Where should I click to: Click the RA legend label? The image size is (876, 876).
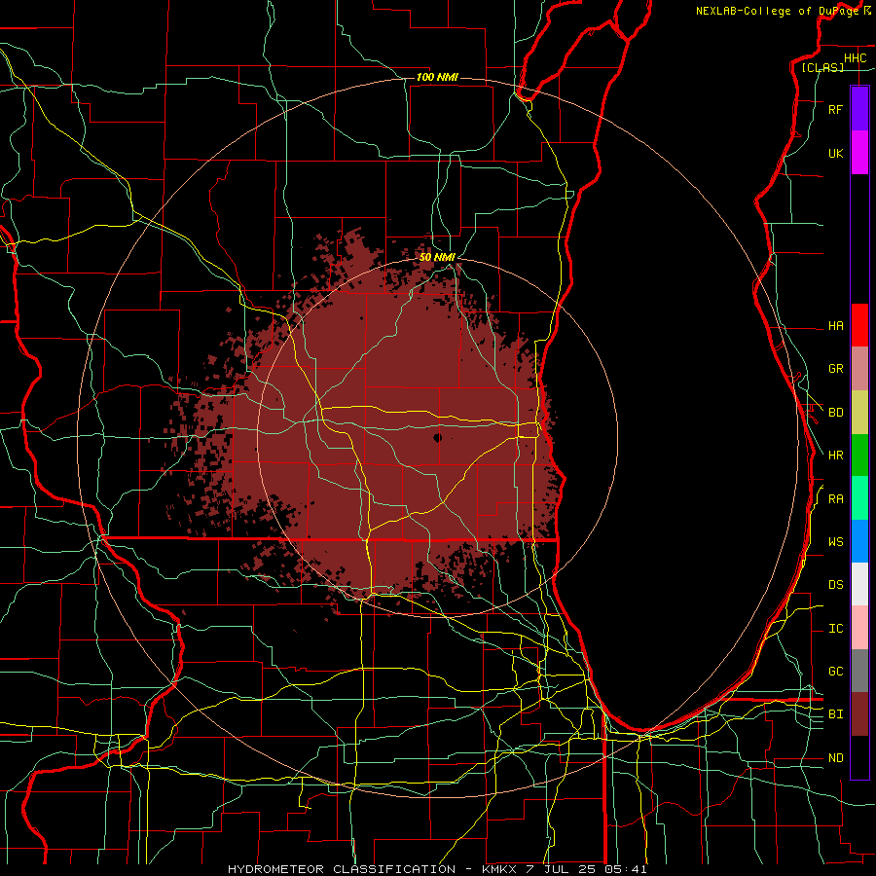tap(835, 499)
